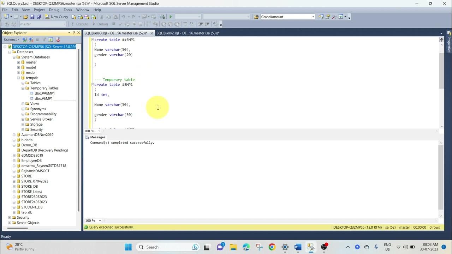Collapse the tempdb database node
The width and height of the screenshot is (452, 254).
[x=18, y=78]
